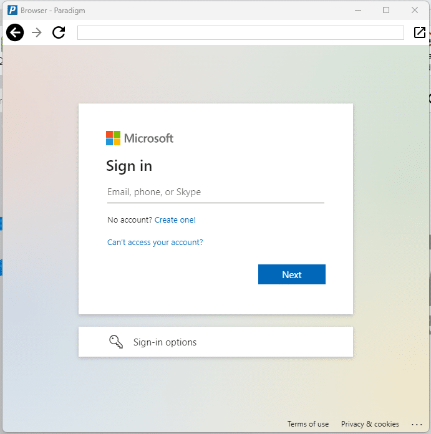The height and width of the screenshot is (434, 431).
Task: Close the Browser - Paradigm window
Action: [x=414, y=10]
